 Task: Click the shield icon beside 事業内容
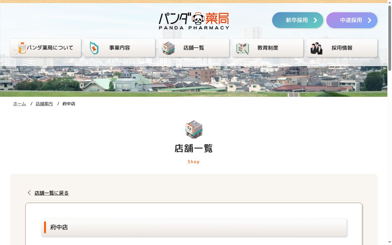coord(94,48)
